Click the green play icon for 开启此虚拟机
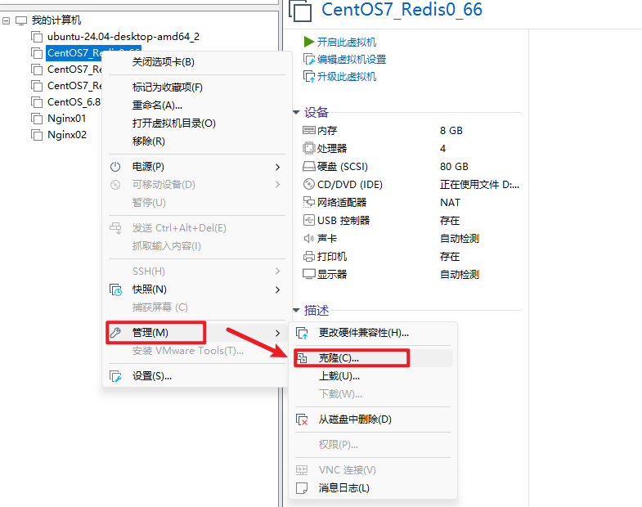 point(308,42)
